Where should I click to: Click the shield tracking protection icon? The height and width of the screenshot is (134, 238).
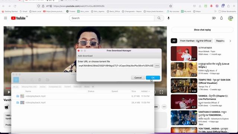coord(39,6)
